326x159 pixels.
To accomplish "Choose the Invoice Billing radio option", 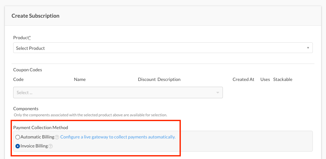I will click(18, 146).
